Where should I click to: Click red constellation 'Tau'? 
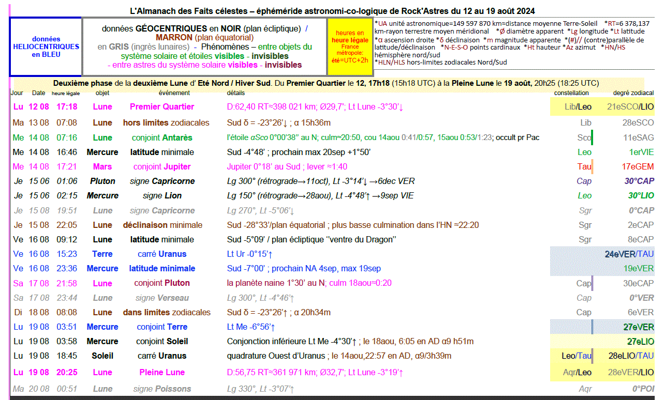coord(584,166)
